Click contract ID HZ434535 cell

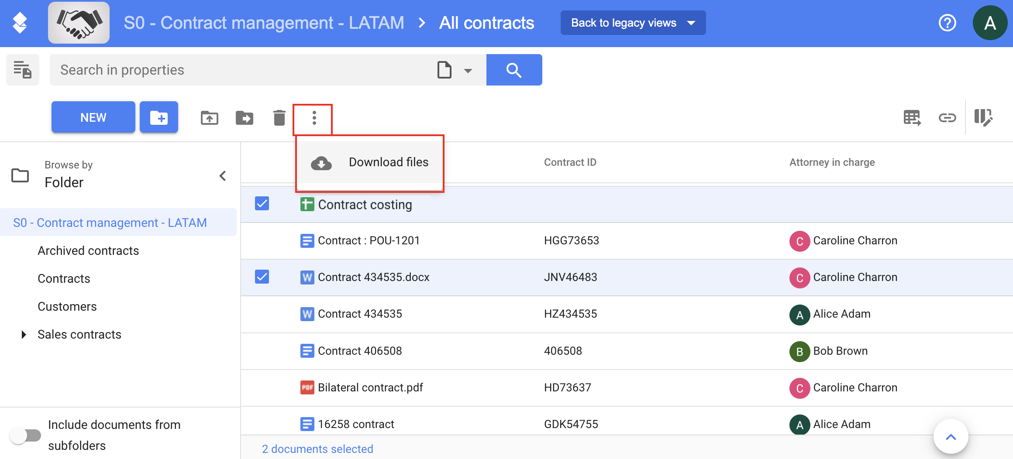[570, 314]
